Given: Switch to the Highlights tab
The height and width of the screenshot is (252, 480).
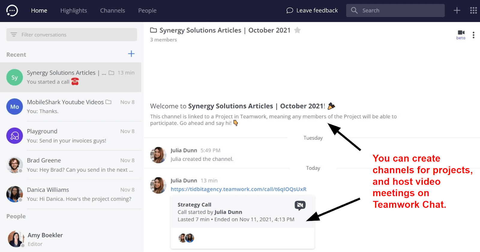Looking at the screenshot, I should click(x=73, y=10).
